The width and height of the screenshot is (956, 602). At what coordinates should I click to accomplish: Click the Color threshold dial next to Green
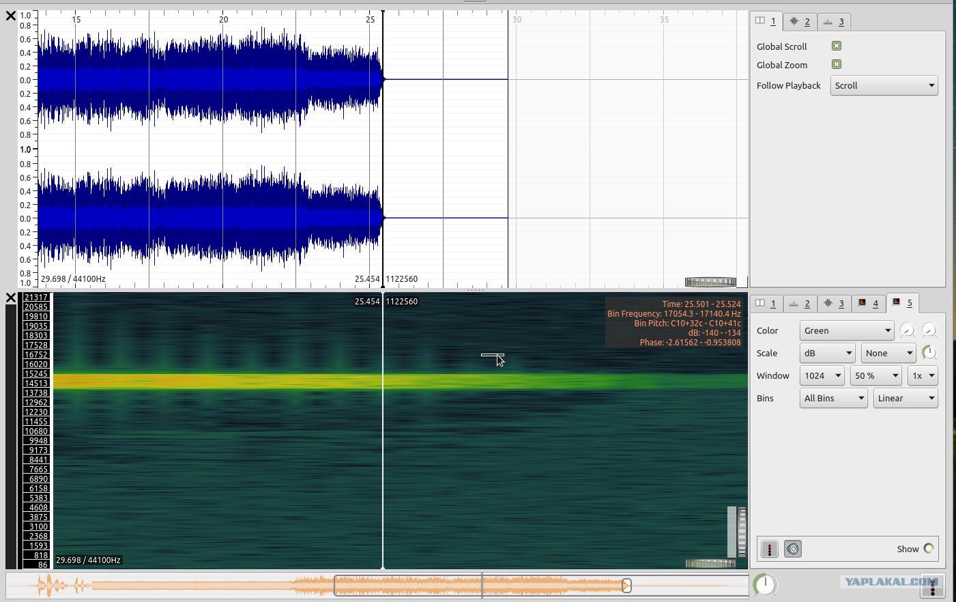(x=907, y=330)
